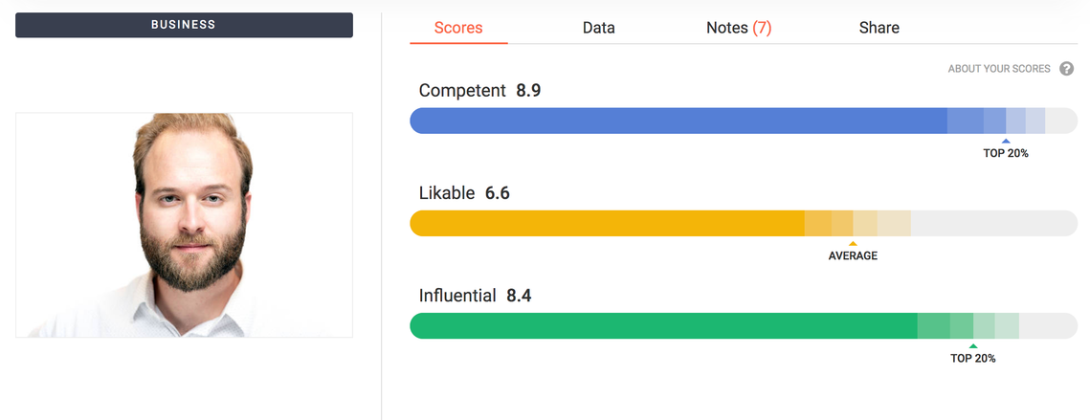Click the Competent 8.9 score label
1090x420 pixels.
[479, 90]
